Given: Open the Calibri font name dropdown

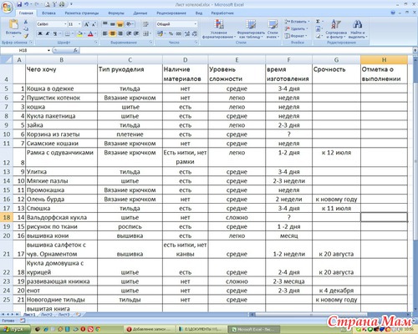Looking at the screenshot, I should 65,24.
